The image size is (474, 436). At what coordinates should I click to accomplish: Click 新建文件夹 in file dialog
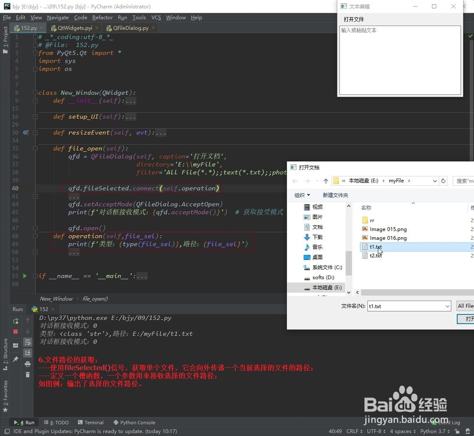click(x=335, y=195)
